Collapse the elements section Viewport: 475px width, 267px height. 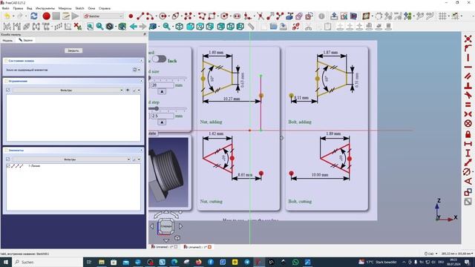pos(141,150)
